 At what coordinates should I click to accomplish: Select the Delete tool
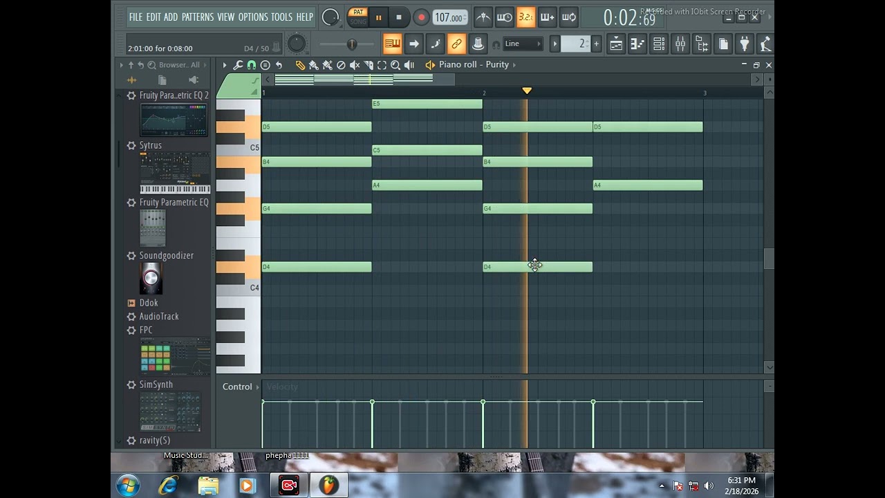tap(341, 65)
